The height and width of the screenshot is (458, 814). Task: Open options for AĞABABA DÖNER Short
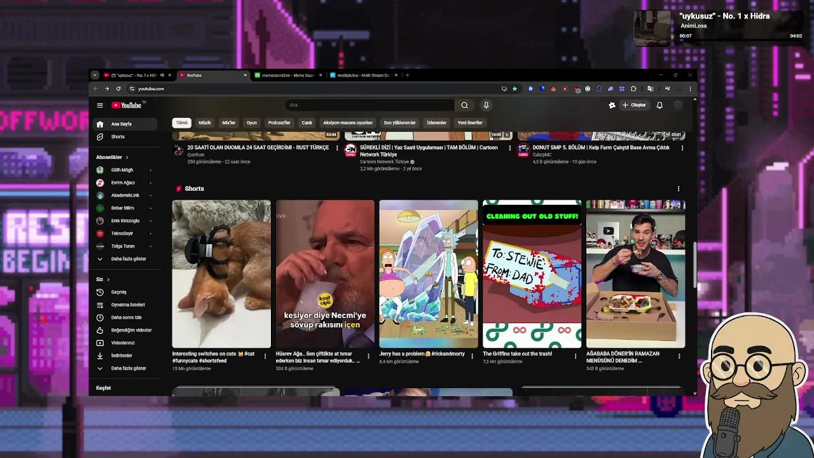679,356
